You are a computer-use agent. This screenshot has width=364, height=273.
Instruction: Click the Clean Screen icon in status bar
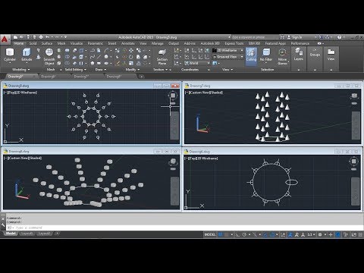coord(354,234)
